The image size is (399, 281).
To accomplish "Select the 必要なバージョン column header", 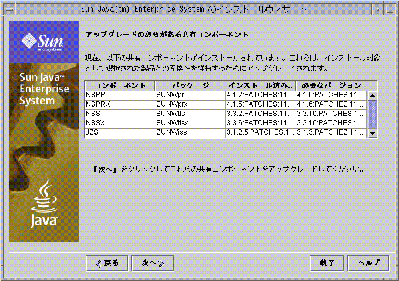I will coord(331,86).
